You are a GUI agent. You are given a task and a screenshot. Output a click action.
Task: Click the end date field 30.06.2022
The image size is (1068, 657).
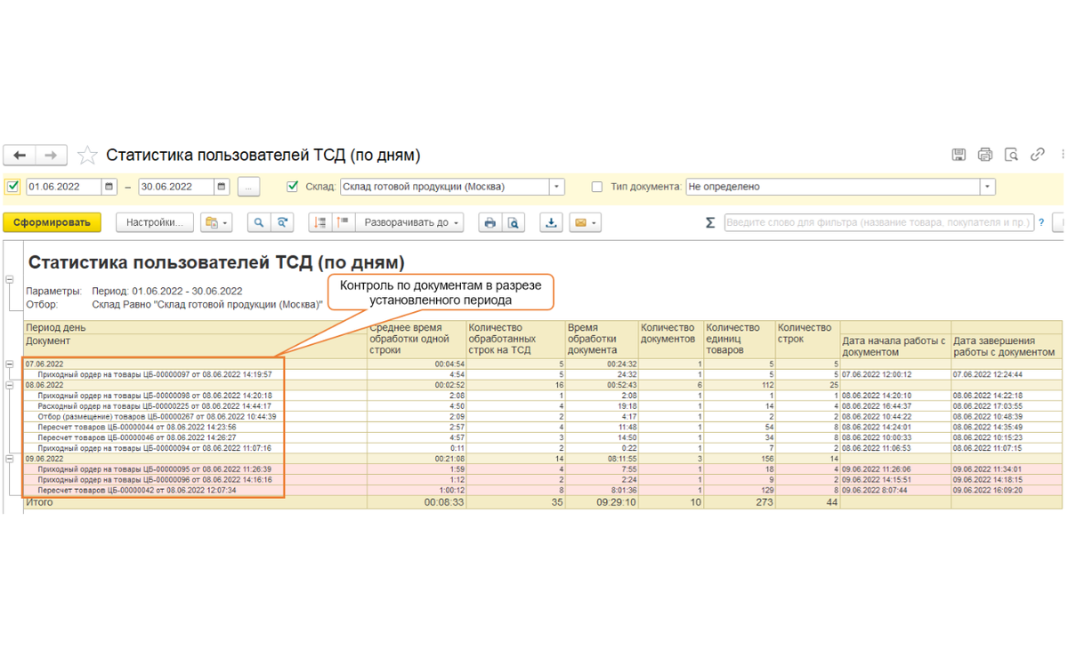click(x=176, y=187)
